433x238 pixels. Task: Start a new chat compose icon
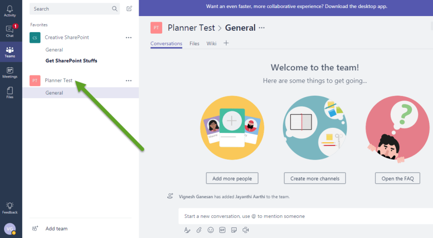pyautogui.click(x=129, y=9)
